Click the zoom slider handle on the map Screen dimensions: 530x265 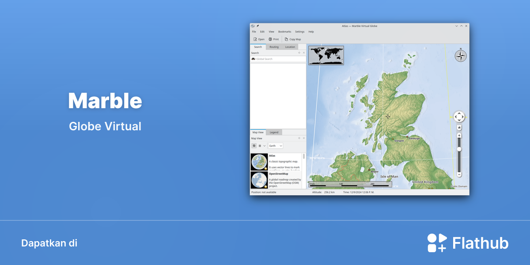coord(459,149)
